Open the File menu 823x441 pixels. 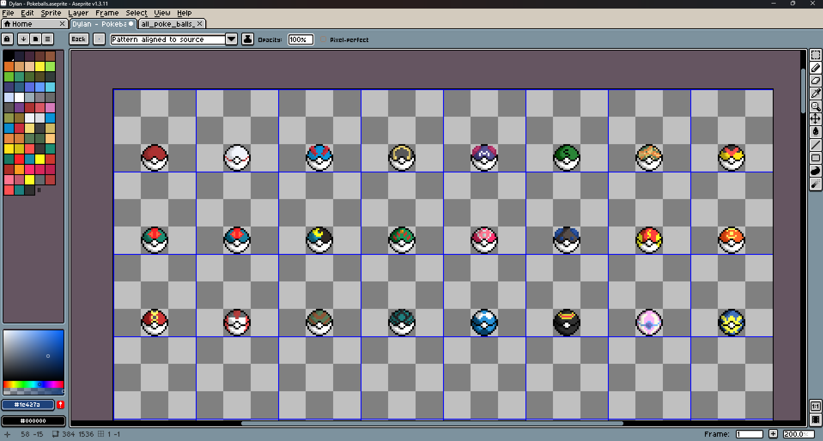[8, 13]
